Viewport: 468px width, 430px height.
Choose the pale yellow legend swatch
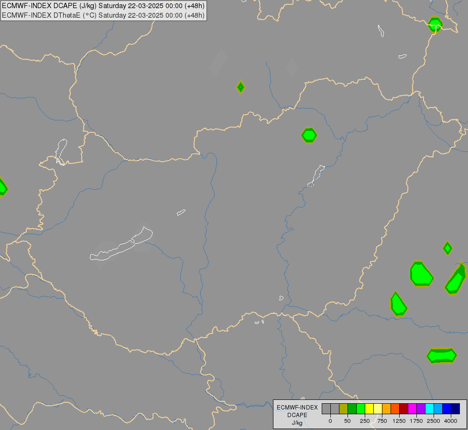[x=378, y=408]
